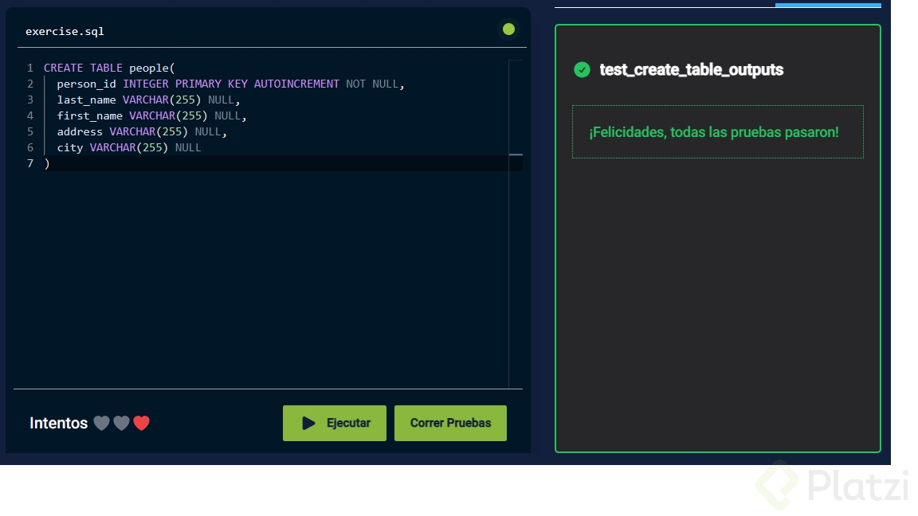Click the Intentos label
This screenshot has width=918, height=516.
(58, 423)
